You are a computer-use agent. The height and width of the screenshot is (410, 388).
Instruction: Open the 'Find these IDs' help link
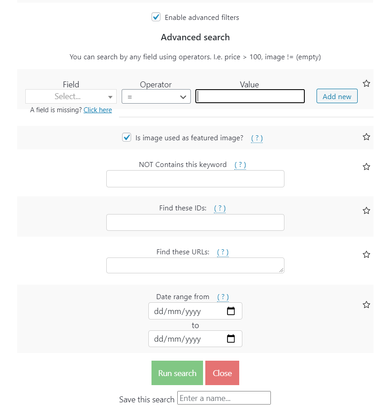pyautogui.click(x=220, y=208)
